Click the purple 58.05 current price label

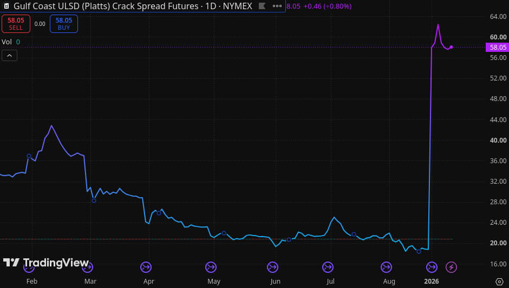point(497,48)
